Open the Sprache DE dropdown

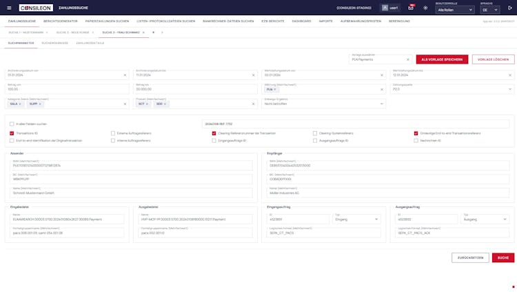489,10
